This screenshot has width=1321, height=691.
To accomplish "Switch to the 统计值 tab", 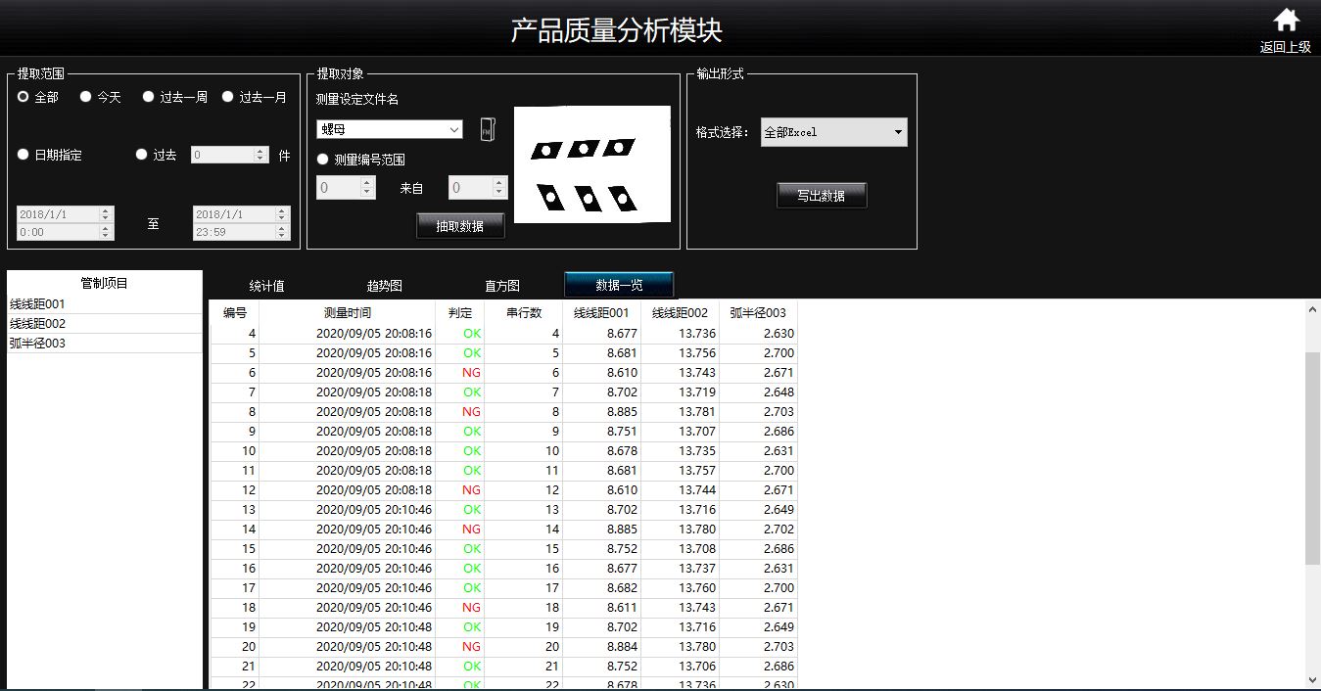I will pyautogui.click(x=266, y=286).
